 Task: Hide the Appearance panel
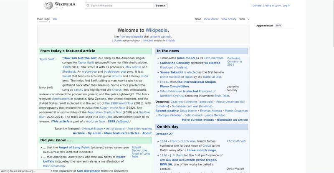point(278,25)
